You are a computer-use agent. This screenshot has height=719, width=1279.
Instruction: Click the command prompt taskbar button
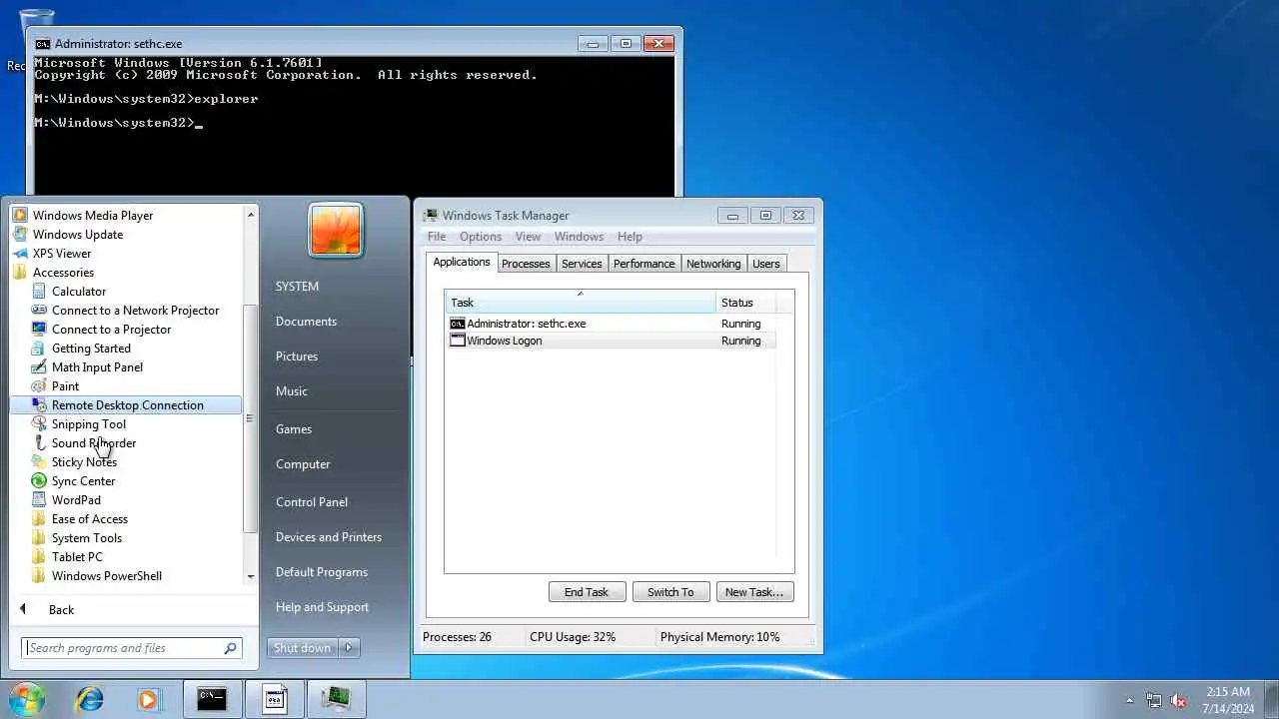(x=212, y=700)
